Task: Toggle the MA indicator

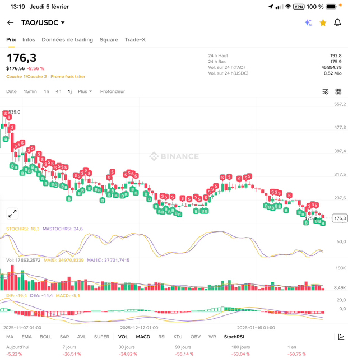Action: coord(10,337)
